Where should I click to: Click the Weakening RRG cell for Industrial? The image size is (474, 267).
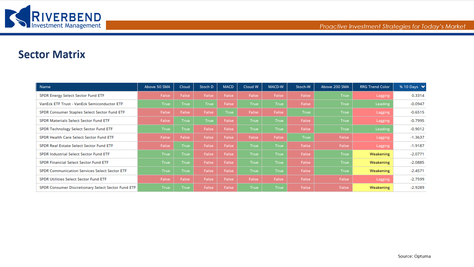(373, 154)
